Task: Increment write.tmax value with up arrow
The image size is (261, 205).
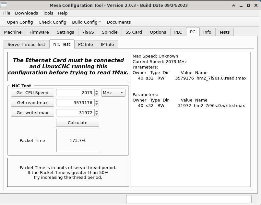Action: click(x=97, y=111)
